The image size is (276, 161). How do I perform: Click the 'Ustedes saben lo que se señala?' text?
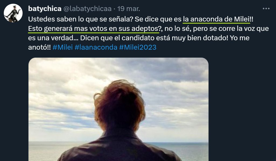(80, 19)
